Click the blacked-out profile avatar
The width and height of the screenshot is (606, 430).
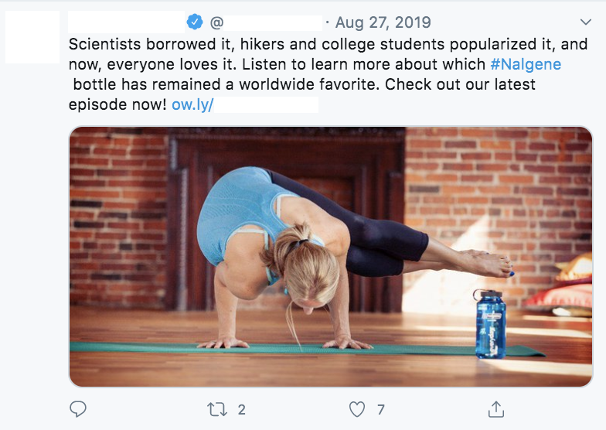pos(32,37)
